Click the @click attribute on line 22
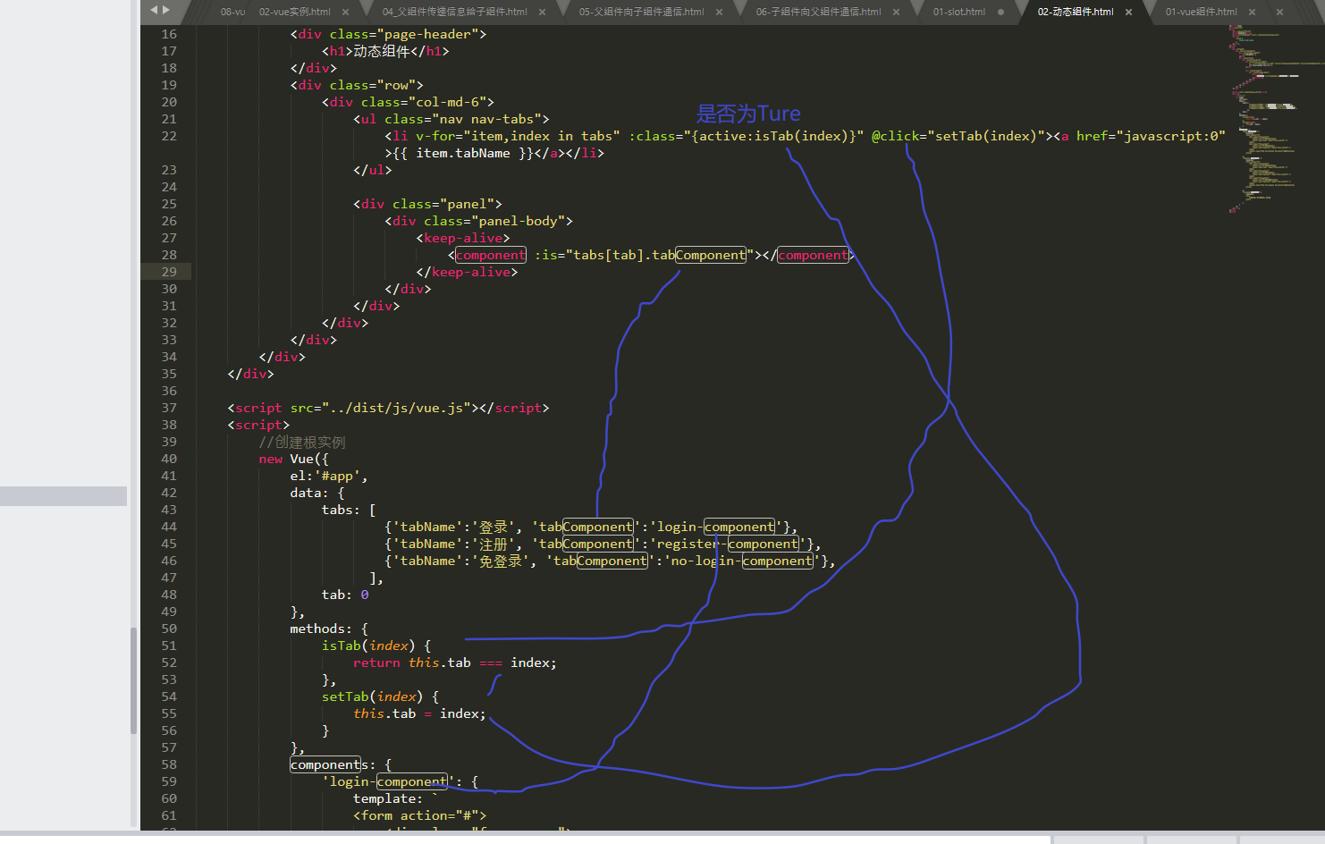Viewport: 1325px width, 844px height. 959,136
